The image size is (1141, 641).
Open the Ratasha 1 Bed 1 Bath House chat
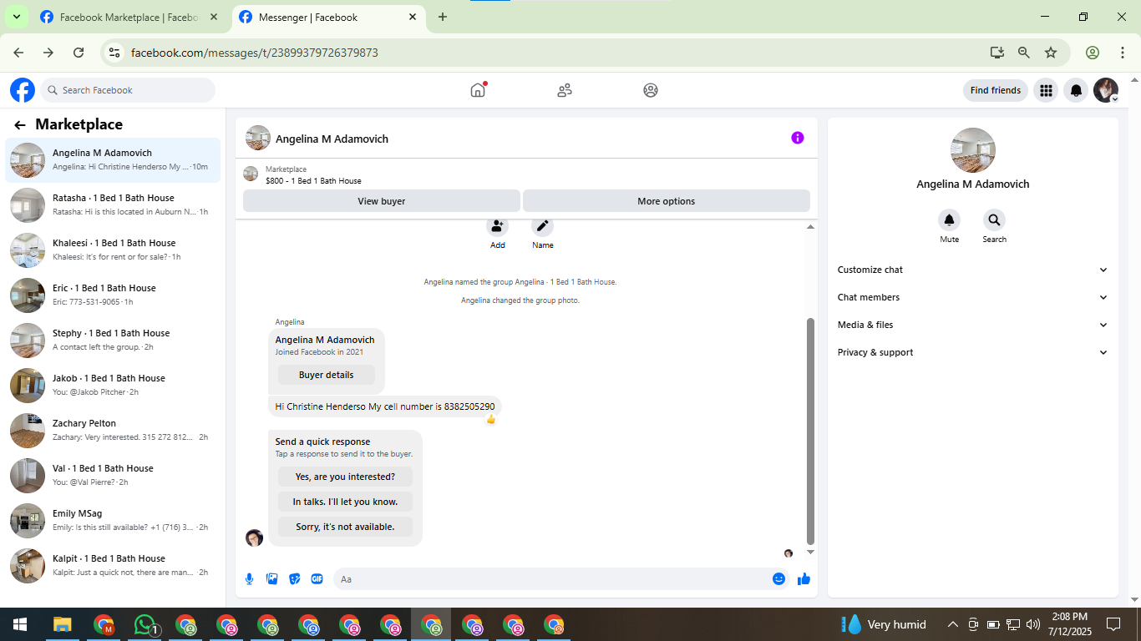coord(113,204)
